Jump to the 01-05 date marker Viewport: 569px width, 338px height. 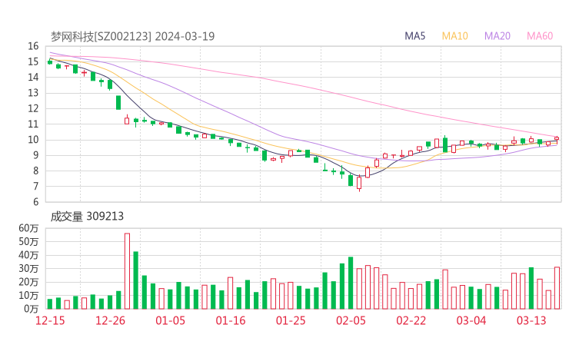[x=170, y=320]
